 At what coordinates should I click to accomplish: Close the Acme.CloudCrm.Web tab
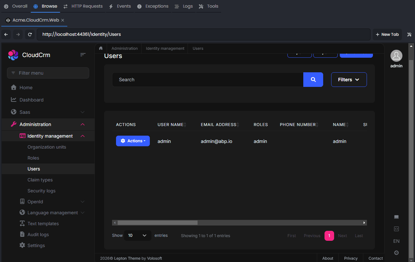(63, 20)
